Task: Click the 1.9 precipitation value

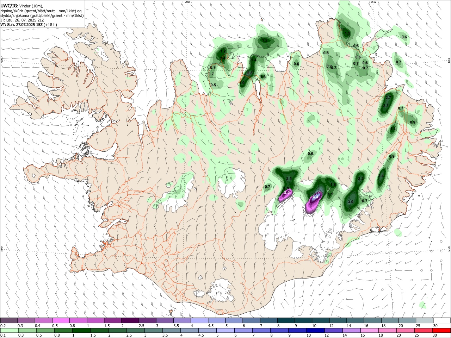Action: click(x=242, y=83)
